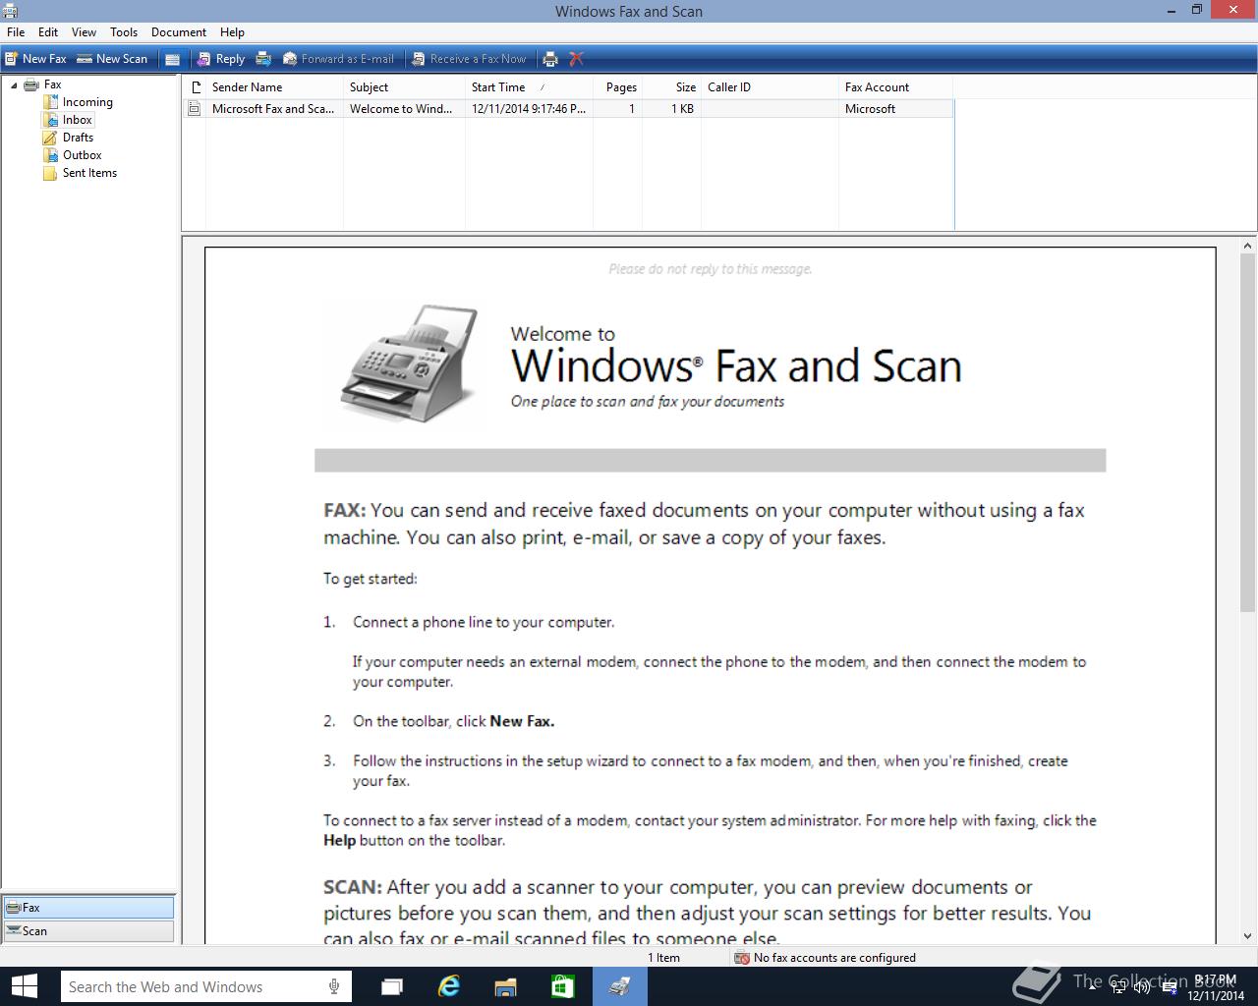Screen dimensions: 1258x1006
Task: Click the New Fax toolbar button
Action: (35, 59)
